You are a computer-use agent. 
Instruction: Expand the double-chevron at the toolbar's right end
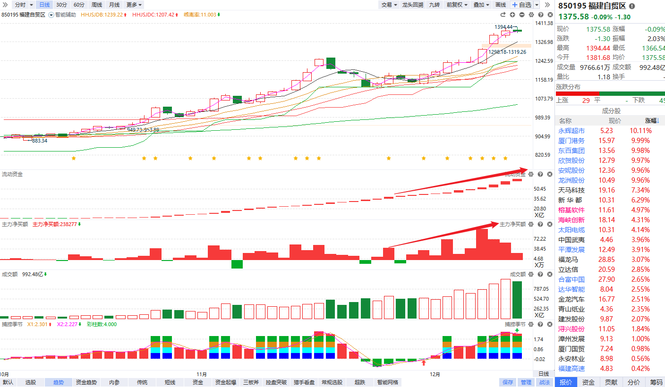tap(547, 5)
